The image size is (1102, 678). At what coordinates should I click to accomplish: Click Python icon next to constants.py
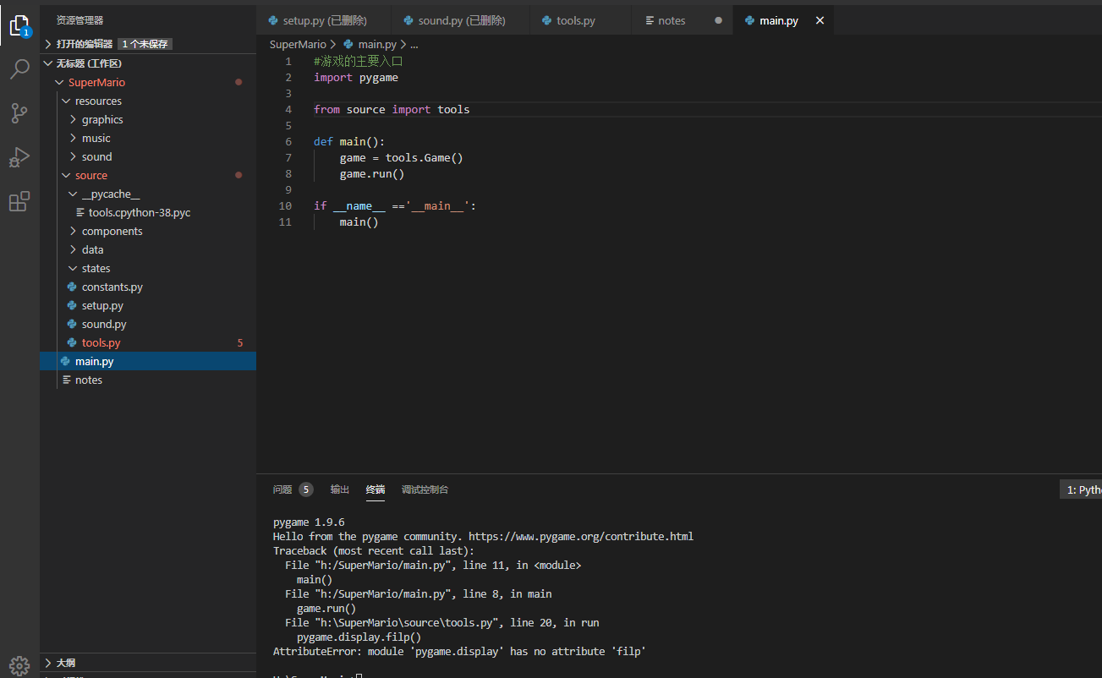tap(72, 287)
